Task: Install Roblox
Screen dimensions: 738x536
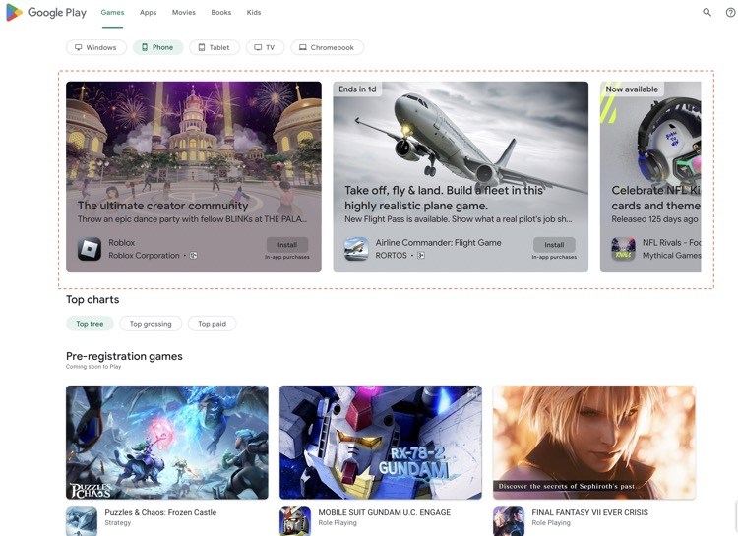Action: pyautogui.click(x=287, y=245)
